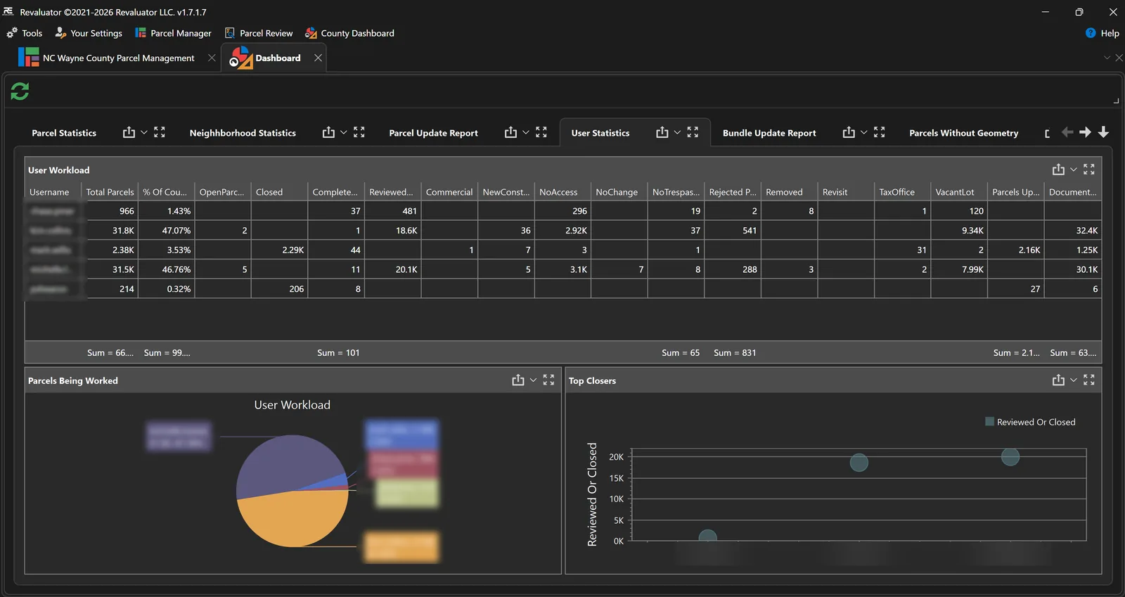
Task: Maximize the User Statistics tab
Action: tap(693, 132)
